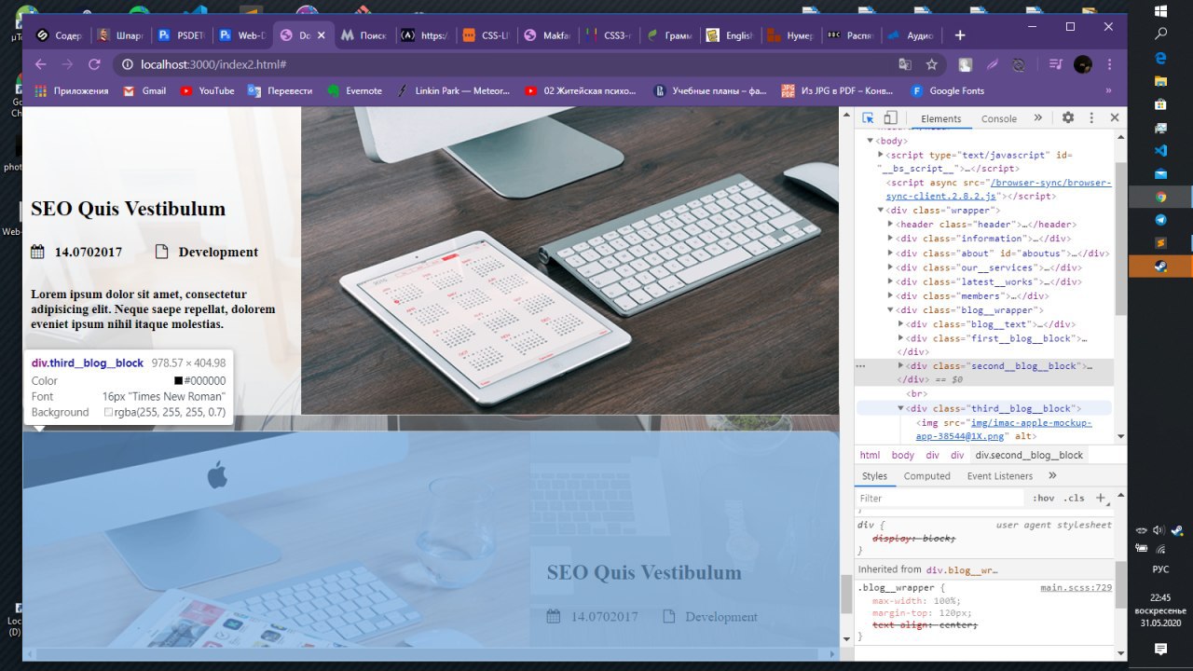1193x671 pixels.
Task: Click the vertical scrollbar of the Elements tree
Action: coord(1120,240)
